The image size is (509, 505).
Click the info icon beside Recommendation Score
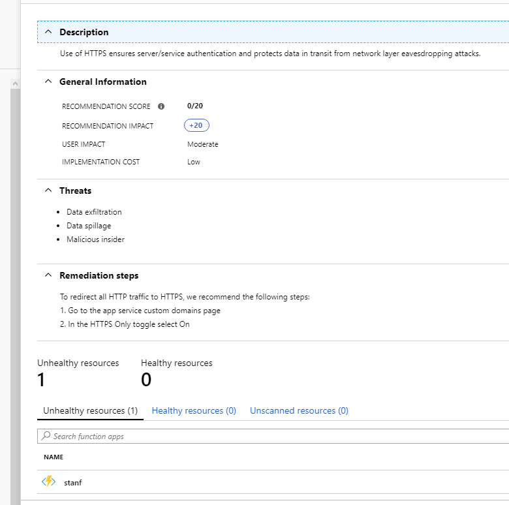pyautogui.click(x=161, y=106)
